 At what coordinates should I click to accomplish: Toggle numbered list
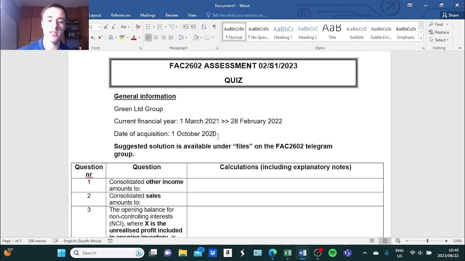pos(160,27)
